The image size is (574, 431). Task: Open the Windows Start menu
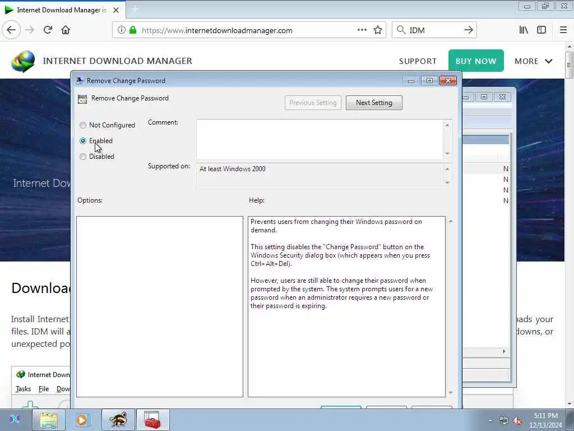[15, 419]
